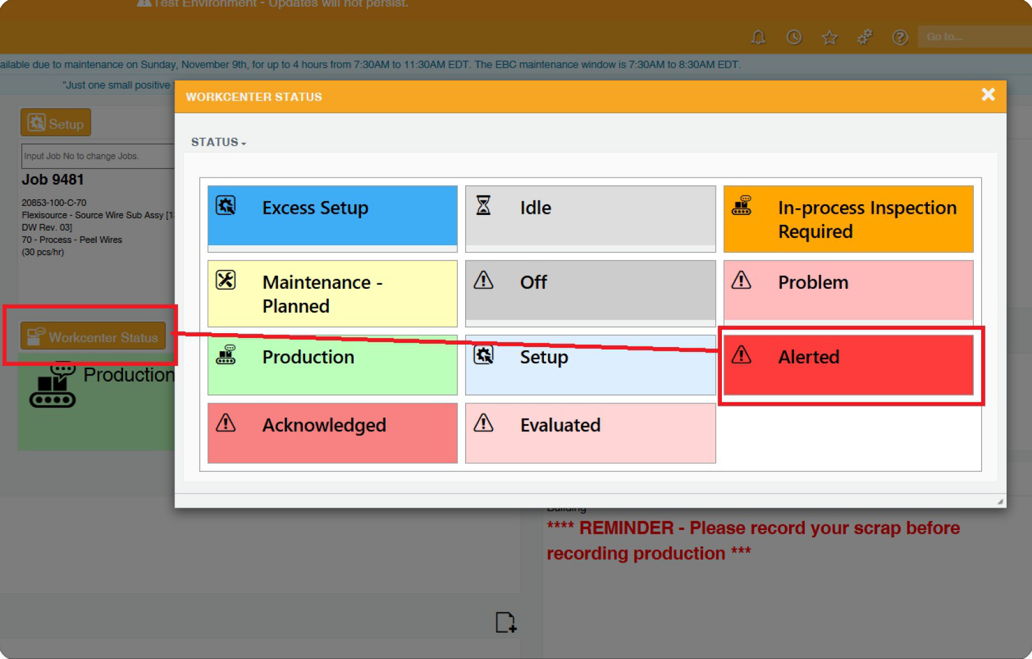Open the help question mark icon
Viewport: 1032px width, 659px height.
coord(900,38)
